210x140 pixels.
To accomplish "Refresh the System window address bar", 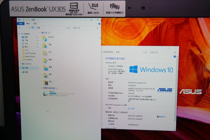I will point(146,52).
